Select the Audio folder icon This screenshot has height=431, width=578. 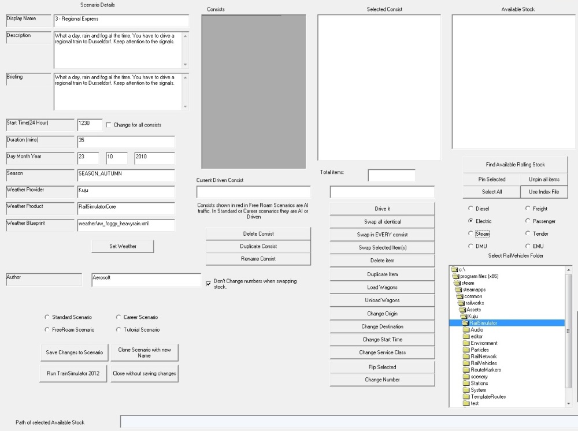click(x=466, y=330)
